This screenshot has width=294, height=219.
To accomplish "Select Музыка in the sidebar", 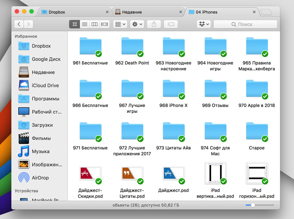I will pyautogui.click(x=41, y=151).
